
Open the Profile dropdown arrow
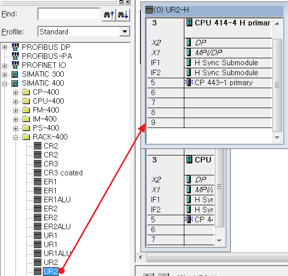(125, 31)
